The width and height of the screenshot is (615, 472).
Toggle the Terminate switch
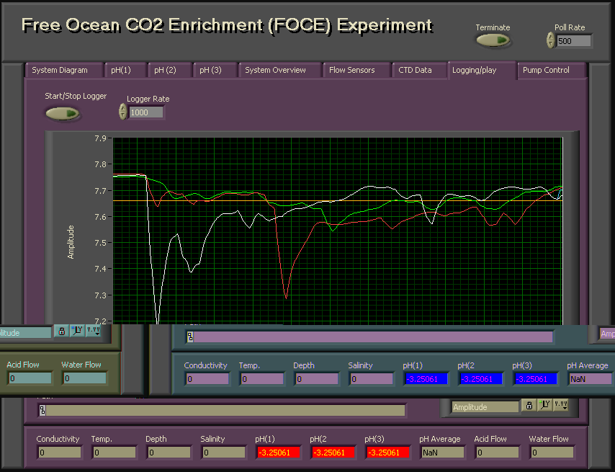click(493, 40)
